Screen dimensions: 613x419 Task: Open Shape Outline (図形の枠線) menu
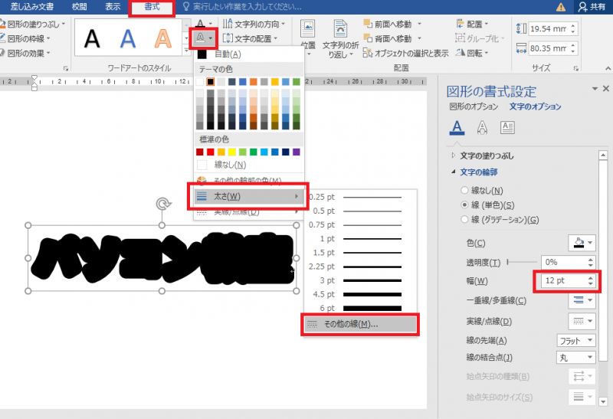(x=26, y=39)
